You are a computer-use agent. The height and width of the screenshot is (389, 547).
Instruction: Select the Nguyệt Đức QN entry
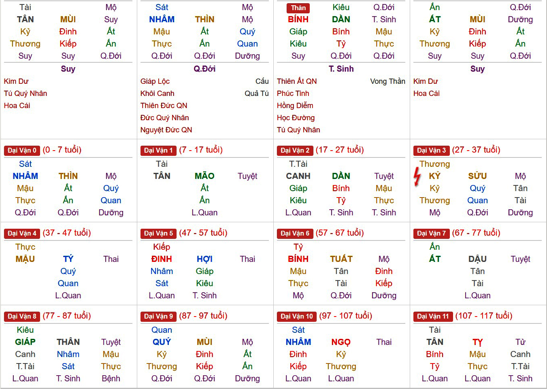(x=166, y=130)
